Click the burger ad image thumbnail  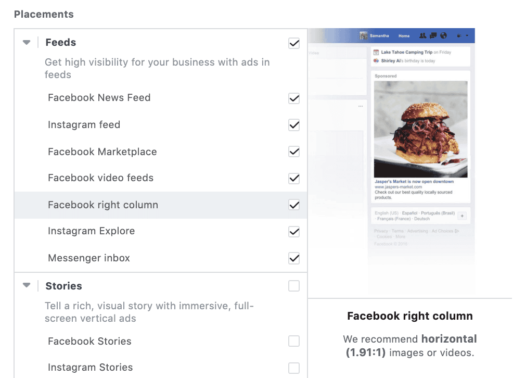point(421,129)
